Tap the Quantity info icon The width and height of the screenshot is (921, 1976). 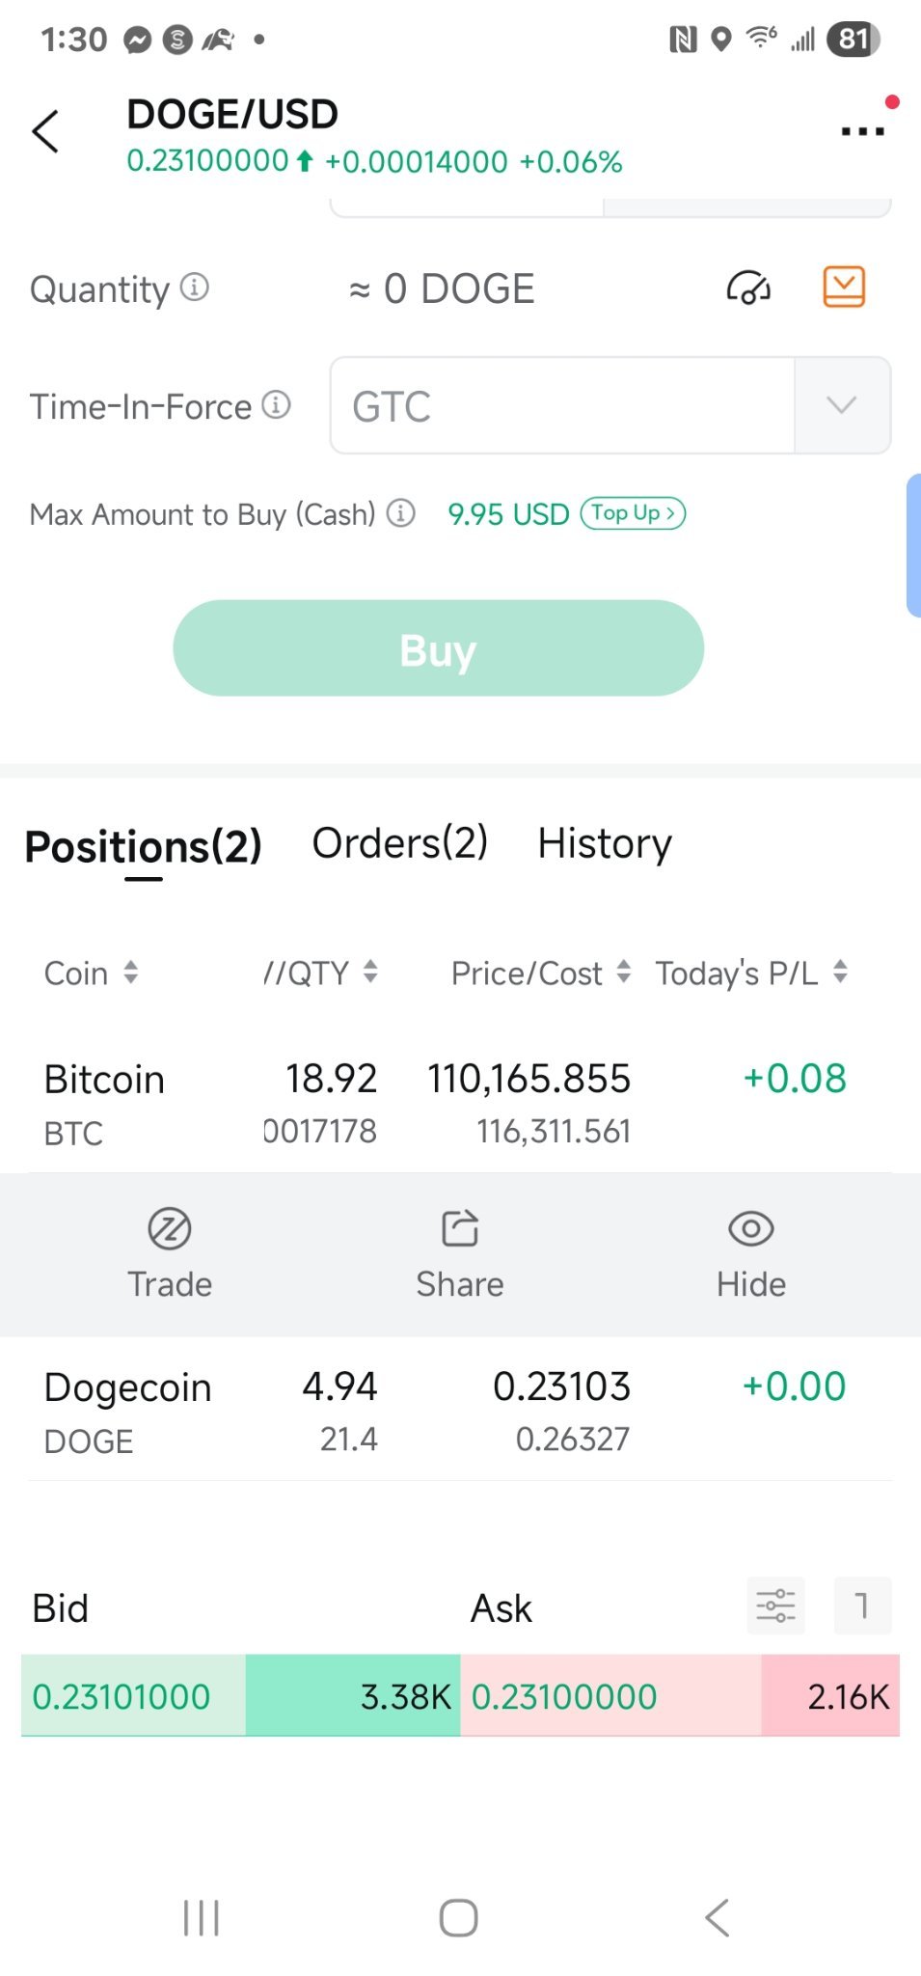tap(195, 288)
